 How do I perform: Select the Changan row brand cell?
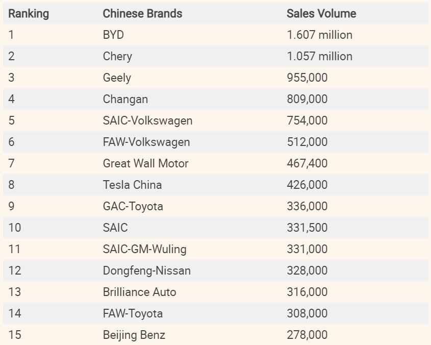click(125, 100)
